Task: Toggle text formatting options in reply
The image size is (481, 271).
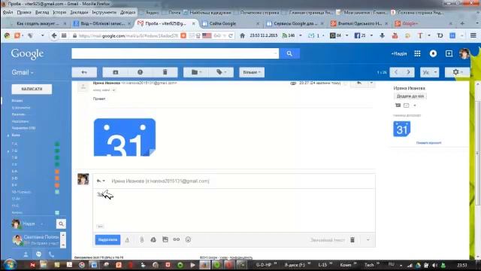Action: [x=127, y=240]
